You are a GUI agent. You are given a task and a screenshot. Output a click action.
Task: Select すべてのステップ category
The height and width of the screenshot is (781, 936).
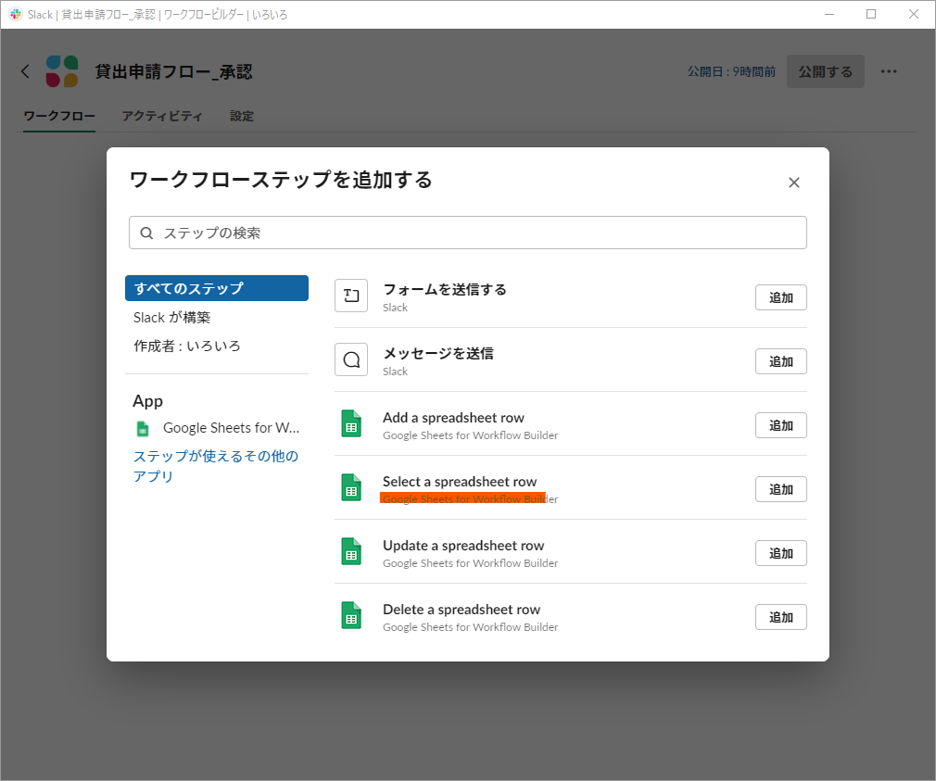(217, 288)
